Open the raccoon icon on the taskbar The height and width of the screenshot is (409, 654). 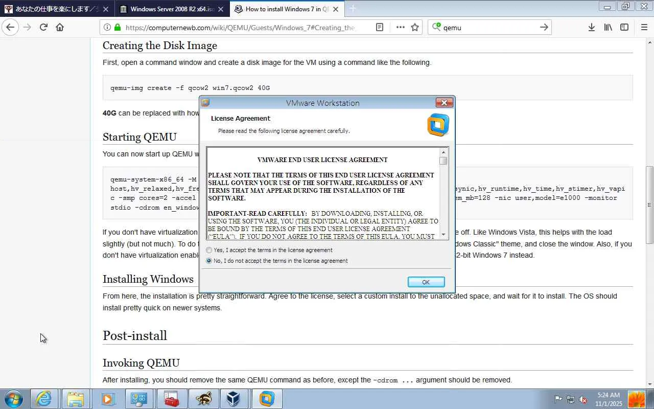(203, 399)
